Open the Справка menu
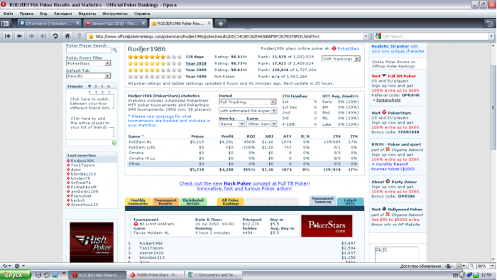 [x=142, y=14]
